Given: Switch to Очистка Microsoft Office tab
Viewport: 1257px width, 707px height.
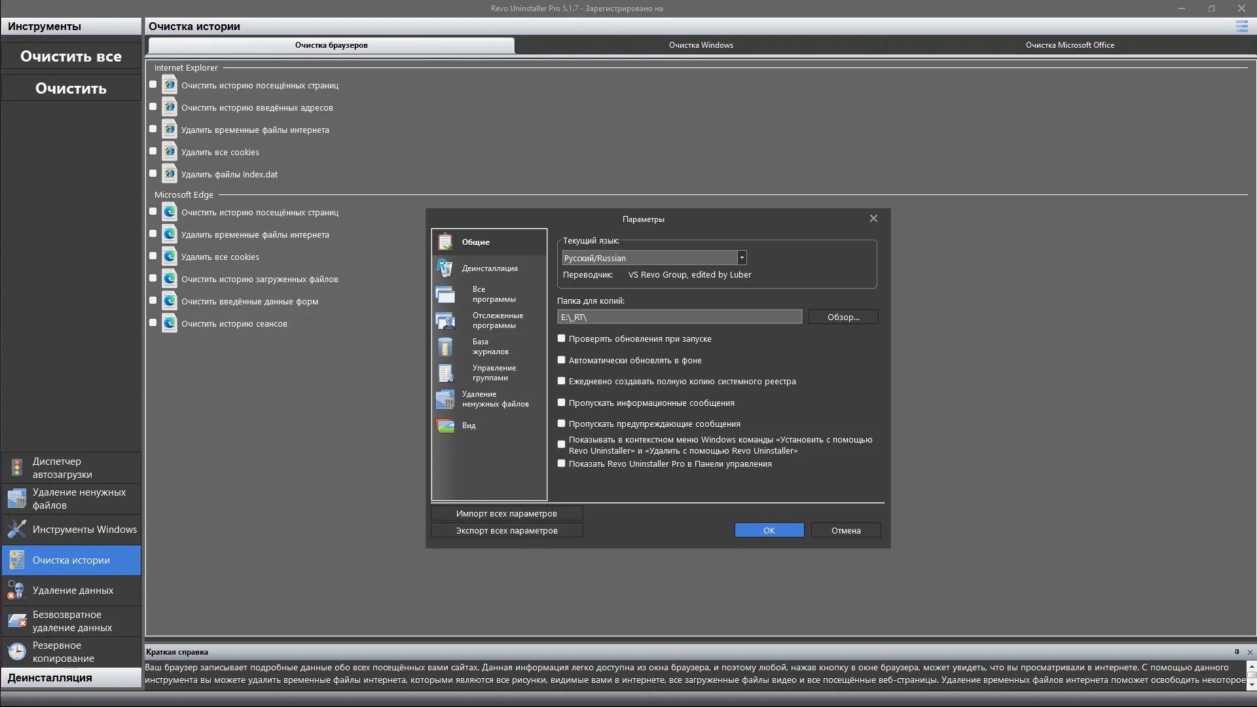Looking at the screenshot, I should (1070, 45).
